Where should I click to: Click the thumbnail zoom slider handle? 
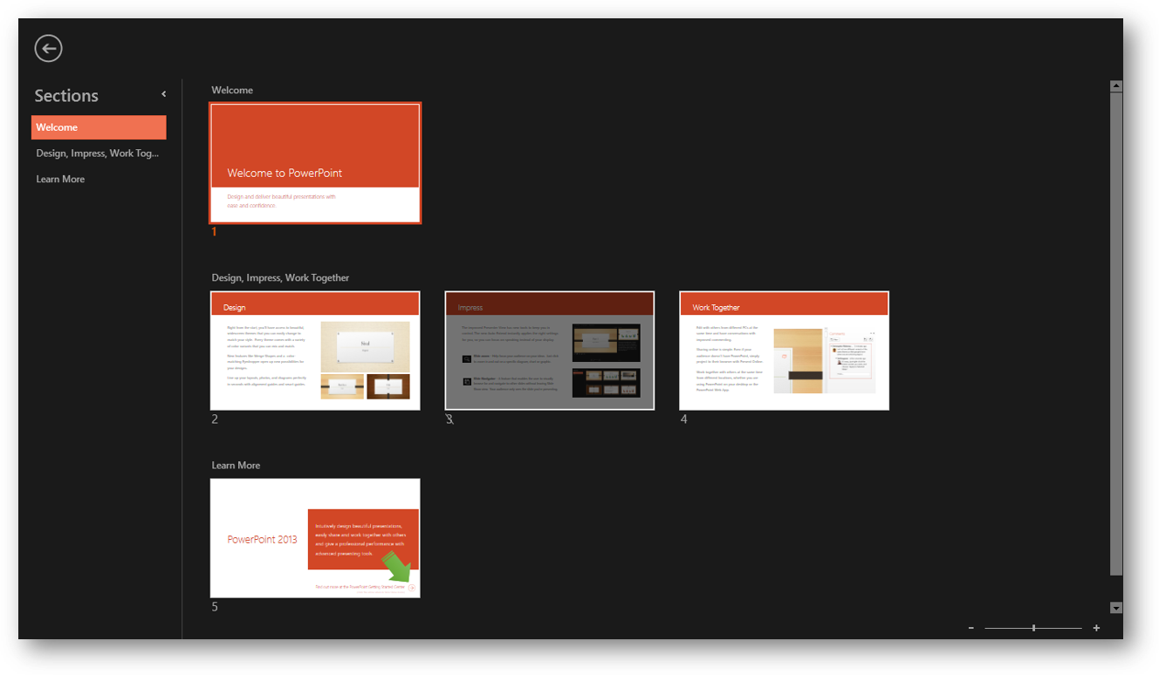(1033, 628)
